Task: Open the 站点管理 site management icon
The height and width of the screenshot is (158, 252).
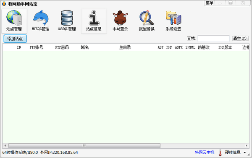Action: click(x=14, y=21)
